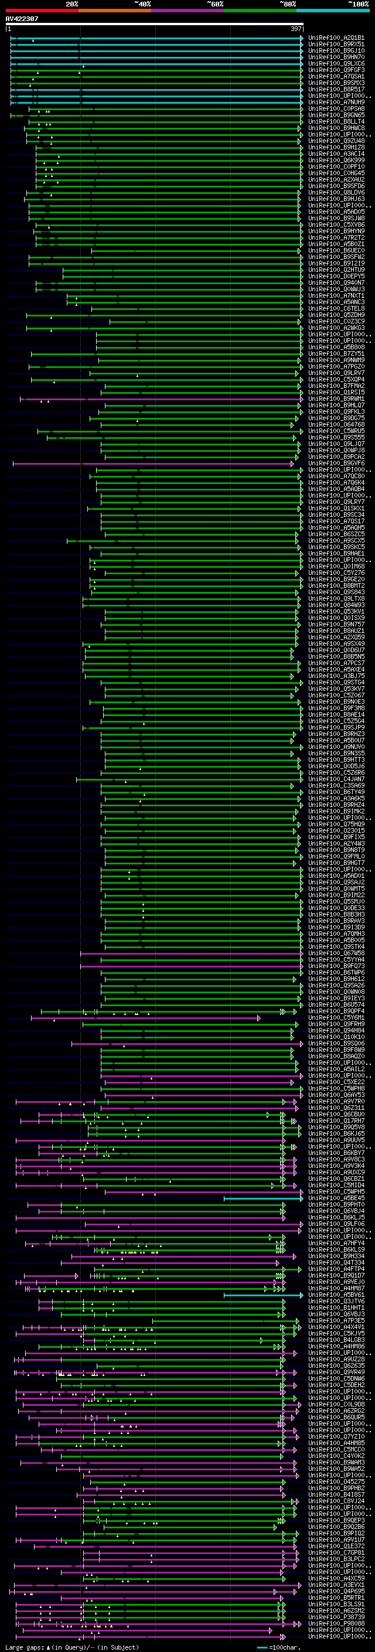Select the UniRef100_A9V3K4 label
Viewport: 375px width, 1652px height.
tap(336, 1166)
